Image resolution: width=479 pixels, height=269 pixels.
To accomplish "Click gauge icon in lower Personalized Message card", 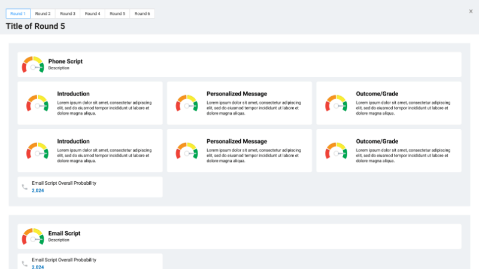I will coord(187,151).
